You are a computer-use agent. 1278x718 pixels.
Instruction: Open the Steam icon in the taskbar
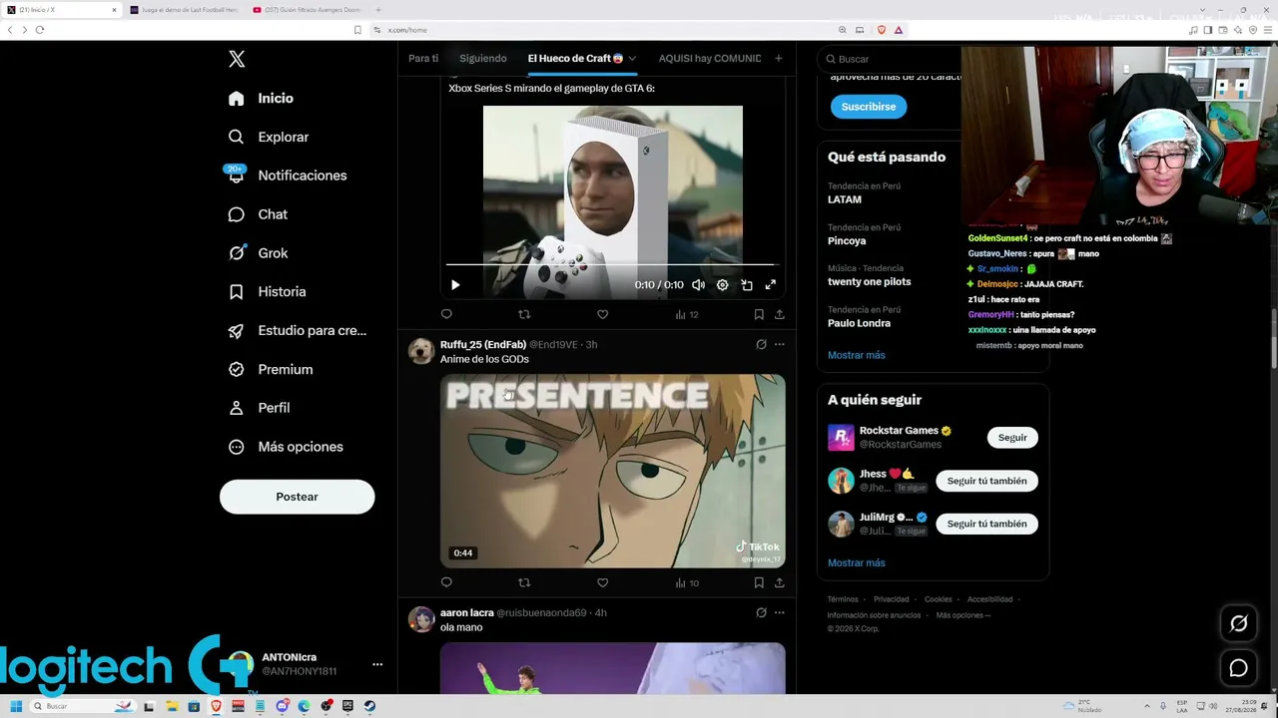(x=369, y=706)
